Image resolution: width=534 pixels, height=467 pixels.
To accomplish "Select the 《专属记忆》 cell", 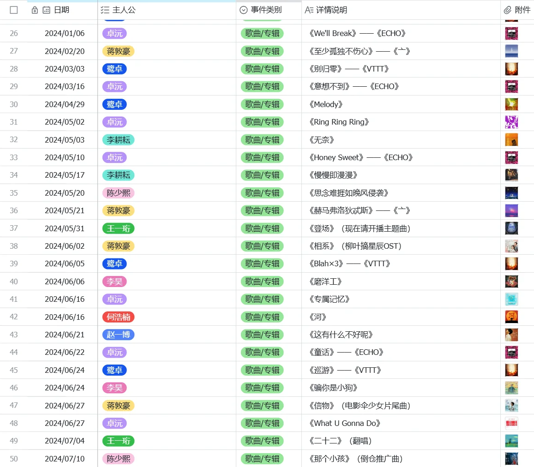I will tap(401, 299).
